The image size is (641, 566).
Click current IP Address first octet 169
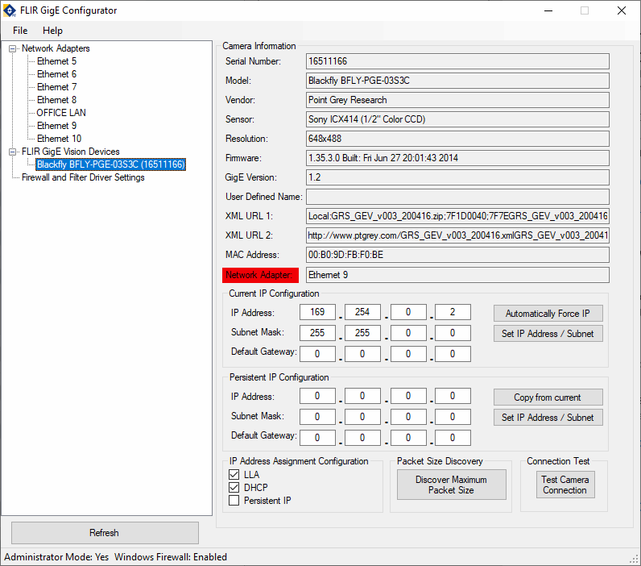point(317,312)
